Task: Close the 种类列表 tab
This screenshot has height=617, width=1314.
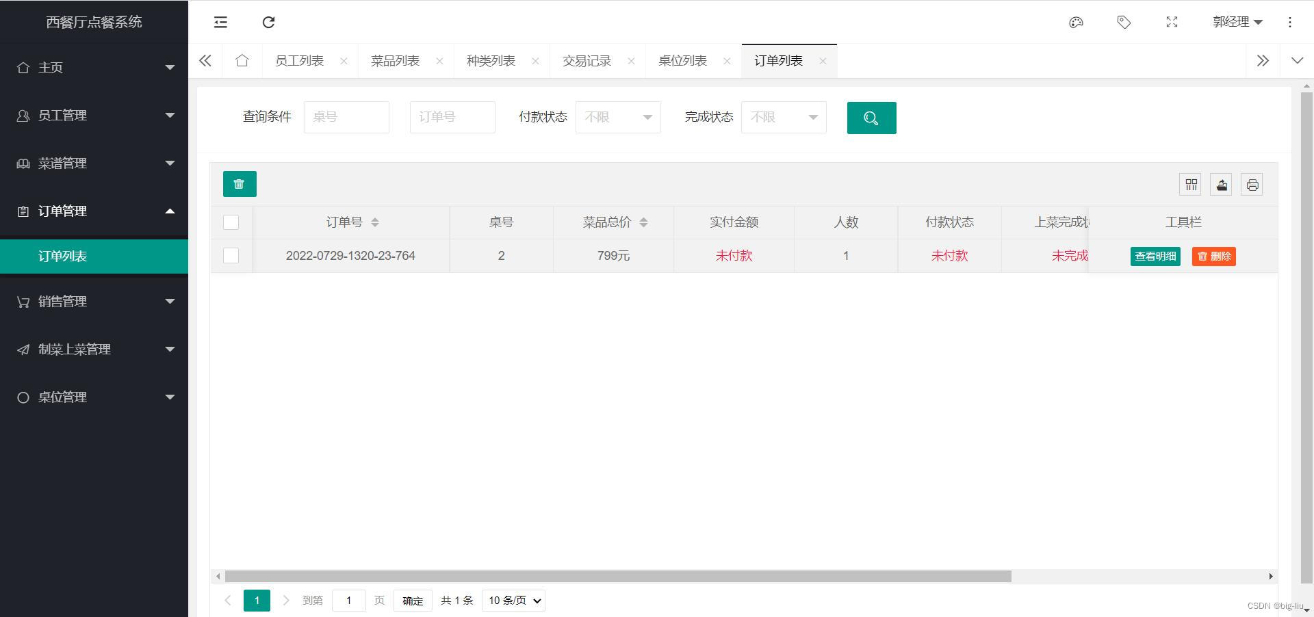Action: pyautogui.click(x=535, y=61)
